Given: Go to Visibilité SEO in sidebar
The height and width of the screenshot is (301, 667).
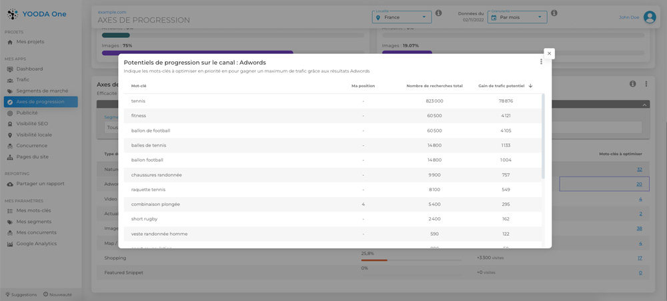Looking at the screenshot, I should [x=32, y=124].
